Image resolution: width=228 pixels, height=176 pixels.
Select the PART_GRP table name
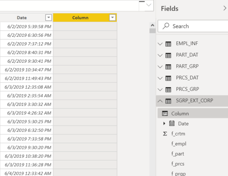[187, 66]
